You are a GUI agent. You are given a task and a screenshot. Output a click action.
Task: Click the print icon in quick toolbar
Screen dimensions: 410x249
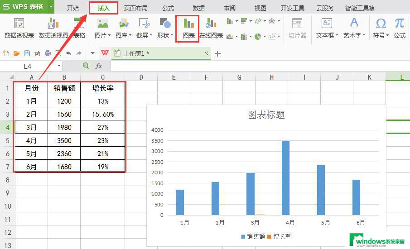point(48,53)
